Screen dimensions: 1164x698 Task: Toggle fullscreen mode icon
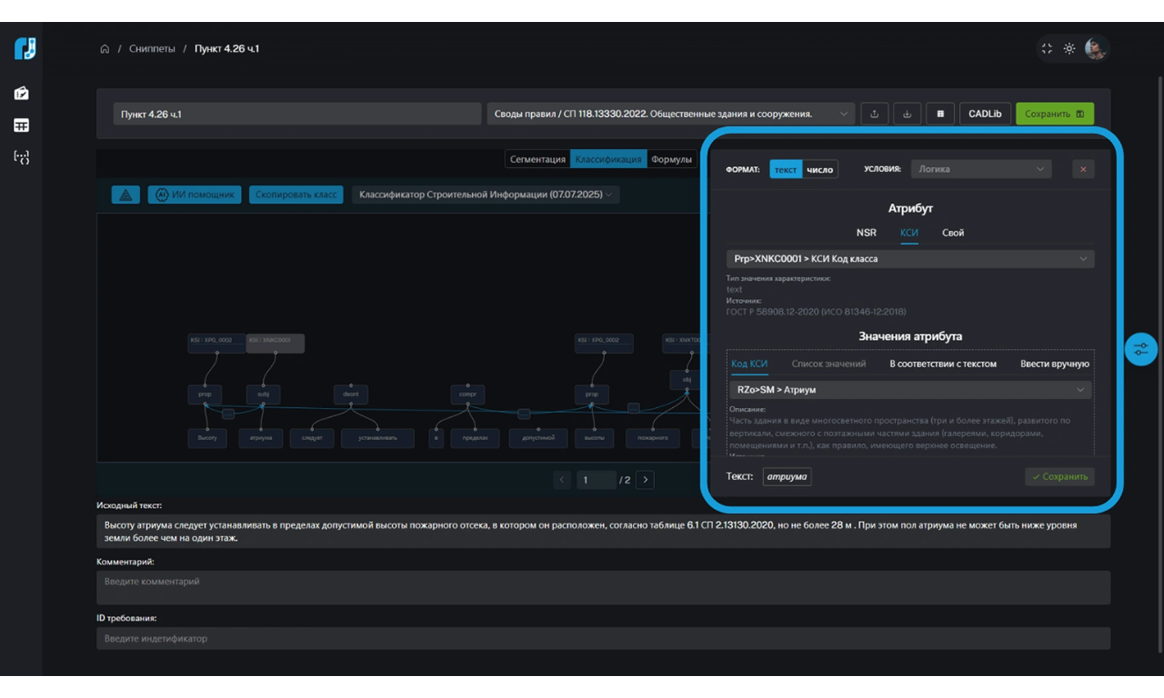[1046, 49]
